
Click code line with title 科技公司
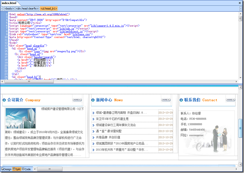pos(25,23)
